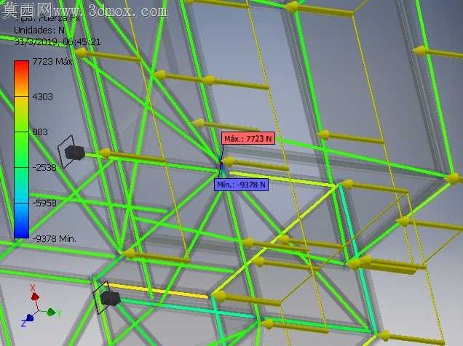Viewport: 463px width, 346px height.
Task: Click the -9378 Mín. legend value
Action: (54, 238)
